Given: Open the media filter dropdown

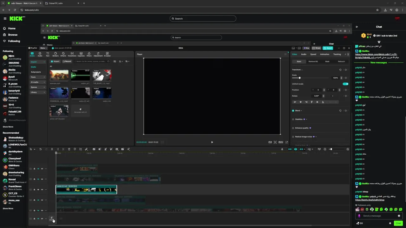Looking at the screenshot, I should click(127, 61).
